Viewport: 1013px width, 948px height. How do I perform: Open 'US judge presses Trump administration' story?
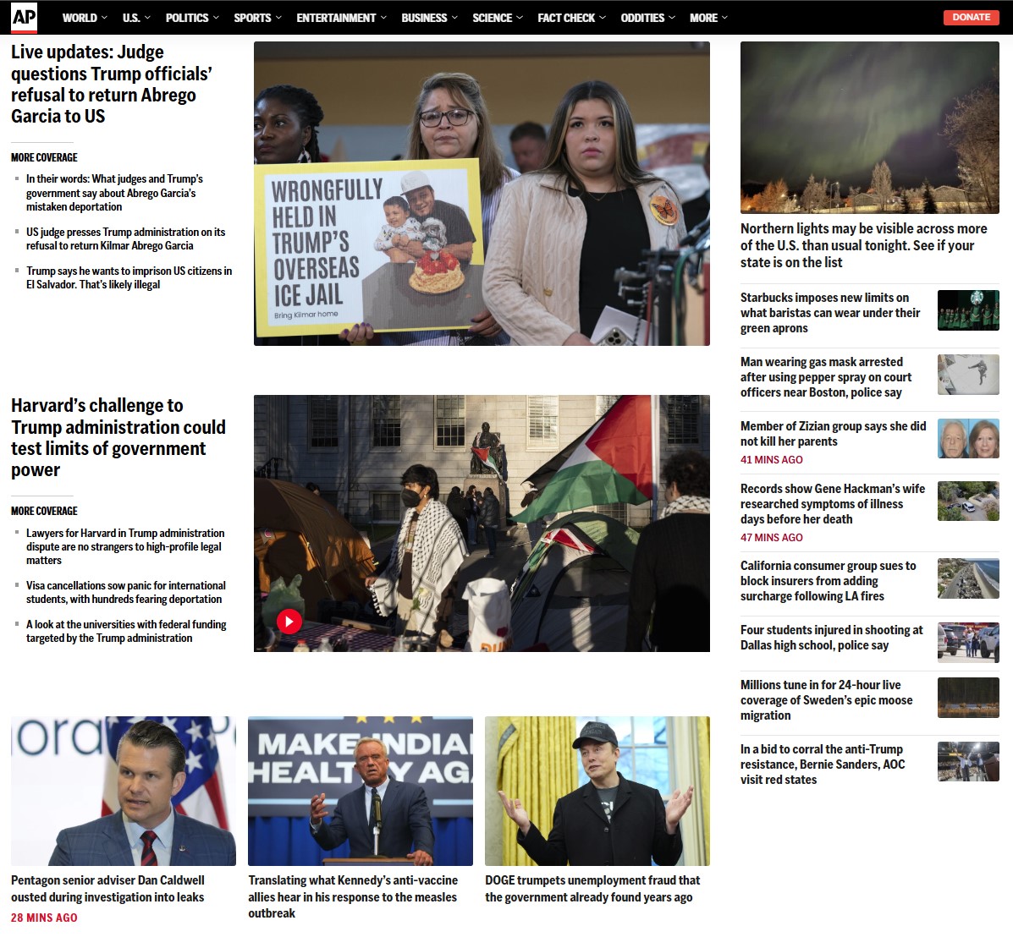point(125,238)
